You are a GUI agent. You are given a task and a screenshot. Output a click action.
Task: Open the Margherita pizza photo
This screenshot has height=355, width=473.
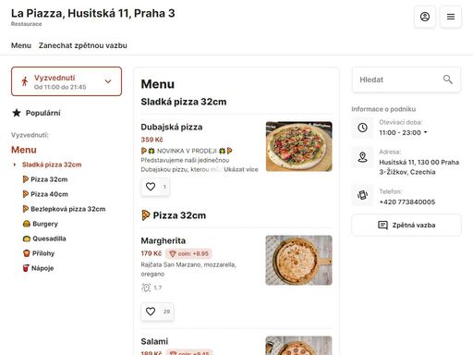coord(298,260)
